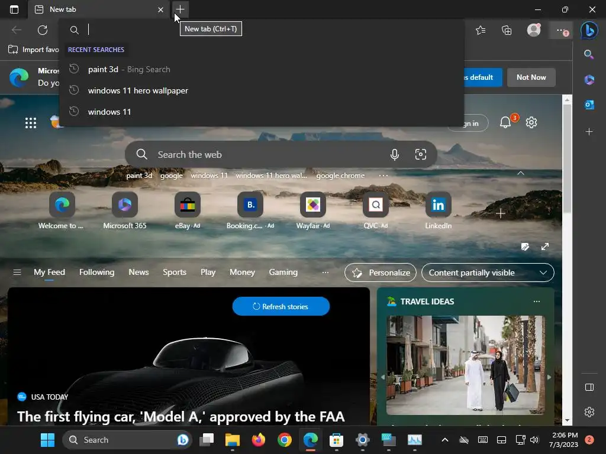Viewport: 606px width, 454px height.
Task: Open the tab actions menu icon
Action: [x=14, y=9]
